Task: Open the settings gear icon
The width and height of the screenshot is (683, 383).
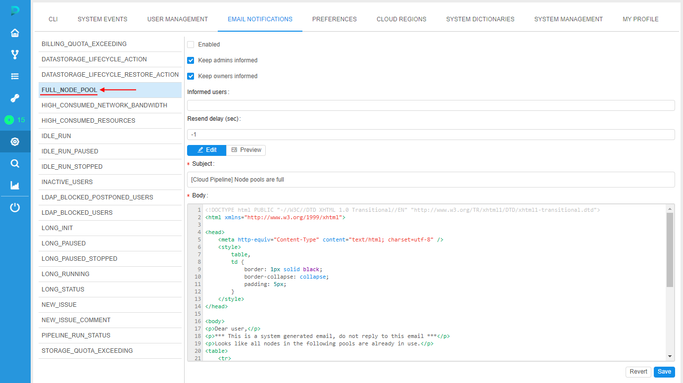Action: point(15,142)
